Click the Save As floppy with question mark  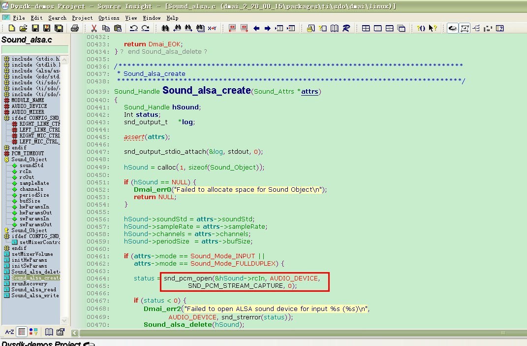pyautogui.click(x=47, y=28)
